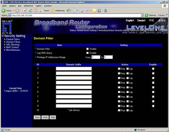This screenshot has width=169, height=132.
Task: Open the Вид menu
Action: click(20, 6)
